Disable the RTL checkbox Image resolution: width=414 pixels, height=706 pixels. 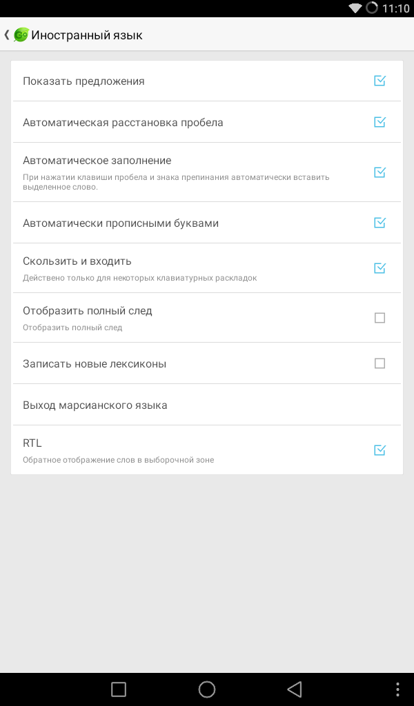click(x=379, y=450)
